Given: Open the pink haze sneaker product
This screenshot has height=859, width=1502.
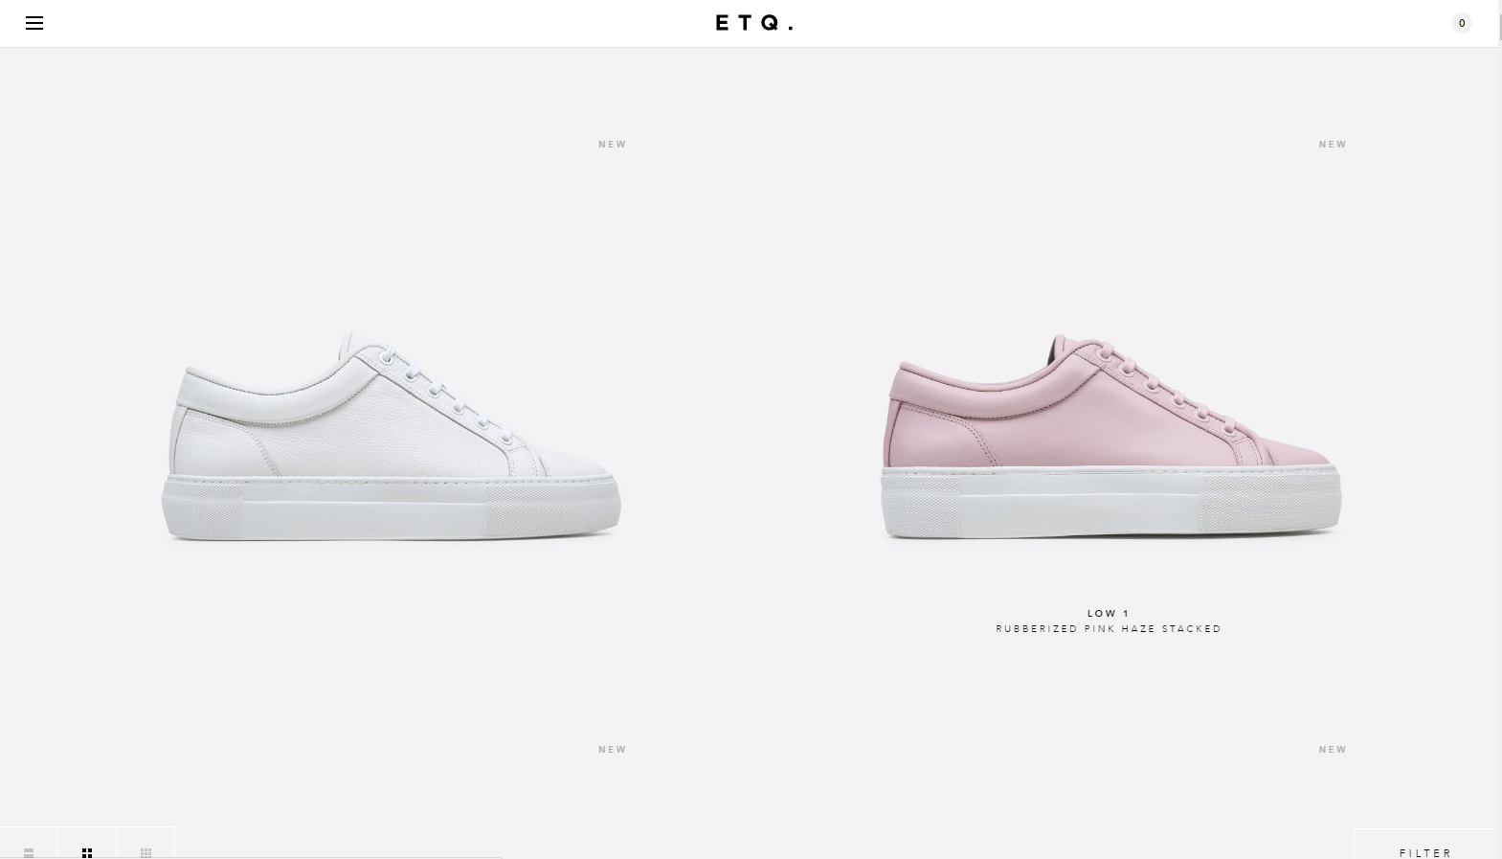Looking at the screenshot, I should (x=1110, y=437).
